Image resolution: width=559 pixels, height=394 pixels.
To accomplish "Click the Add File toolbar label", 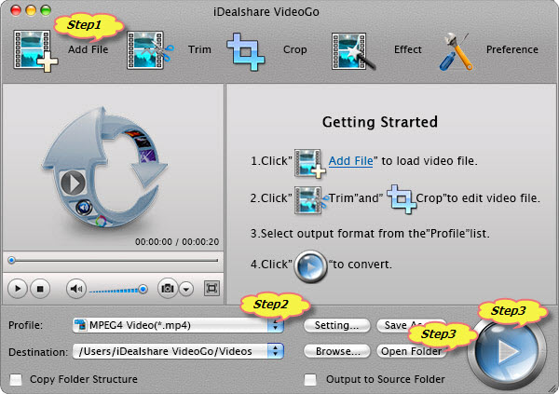I will [x=89, y=49].
